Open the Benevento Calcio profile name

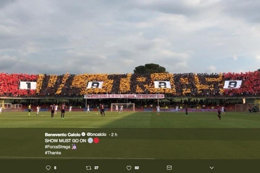click(x=62, y=134)
